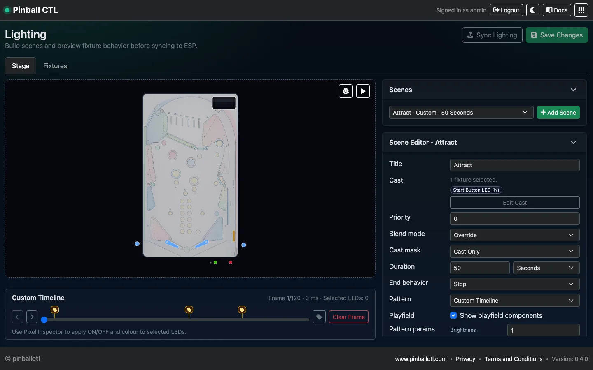Viewport: 593px width, 370px height.
Task: Open the apps grid menu
Action: click(x=581, y=10)
